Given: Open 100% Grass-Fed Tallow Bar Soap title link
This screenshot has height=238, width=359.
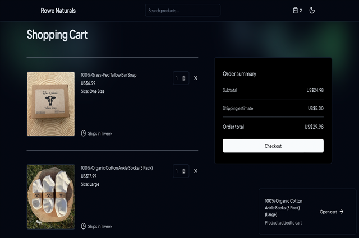Looking at the screenshot, I should (x=108, y=75).
